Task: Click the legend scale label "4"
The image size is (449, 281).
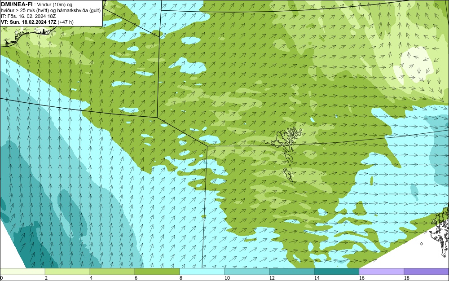Action: pyautogui.click(x=91, y=278)
